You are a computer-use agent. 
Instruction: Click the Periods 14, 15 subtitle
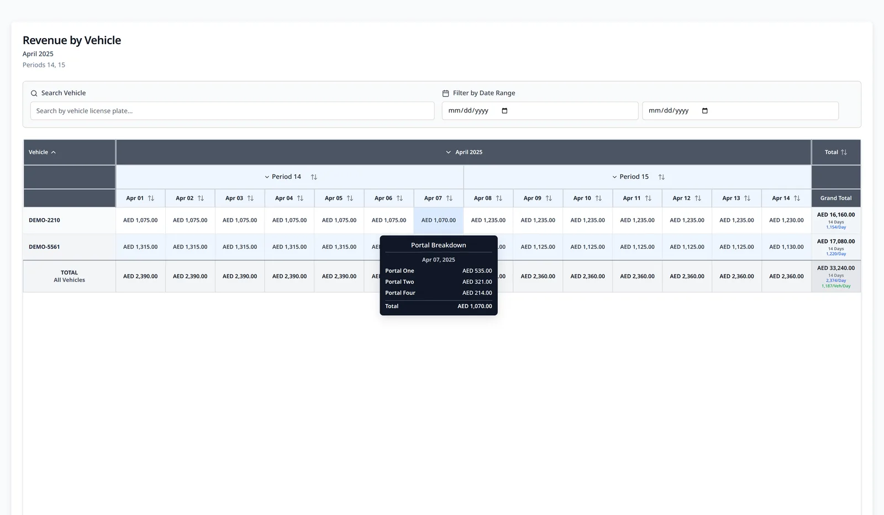point(44,65)
